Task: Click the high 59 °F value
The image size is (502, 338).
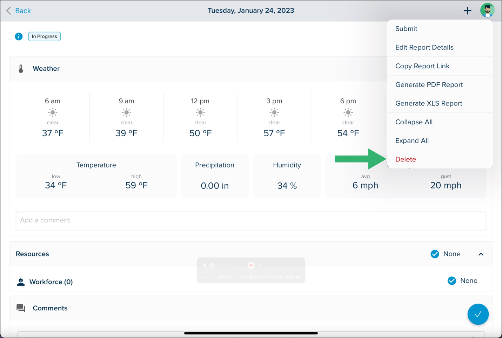Action: pyautogui.click(x=136, y=185)
